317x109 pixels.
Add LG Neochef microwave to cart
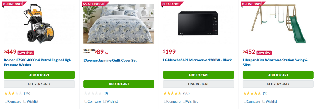point(198,75)
